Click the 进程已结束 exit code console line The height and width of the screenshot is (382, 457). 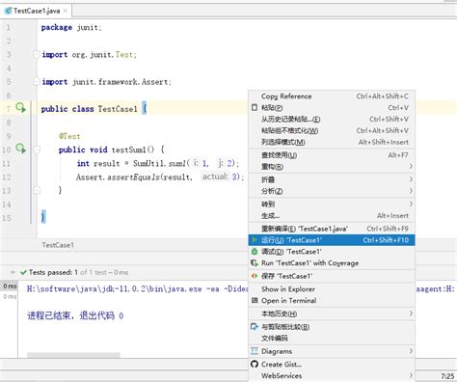pyautogui.click(x=75, y=315)
